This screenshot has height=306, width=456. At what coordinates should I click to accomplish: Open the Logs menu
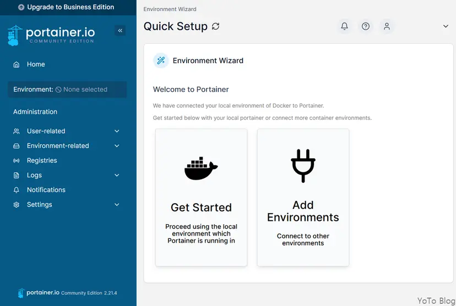[x=67, y=175]
